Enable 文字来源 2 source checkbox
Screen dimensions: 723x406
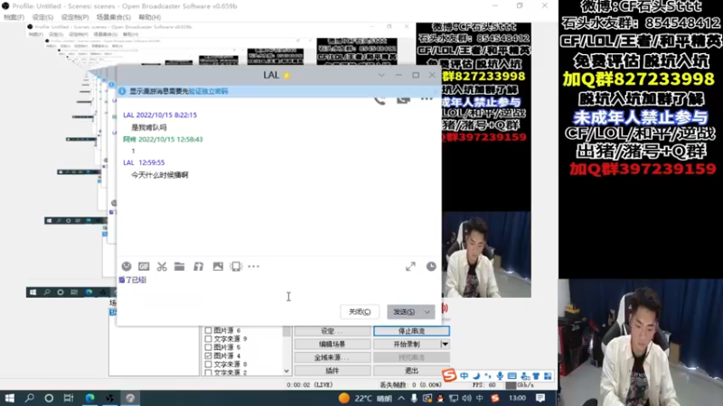click(x=208, y=373)
